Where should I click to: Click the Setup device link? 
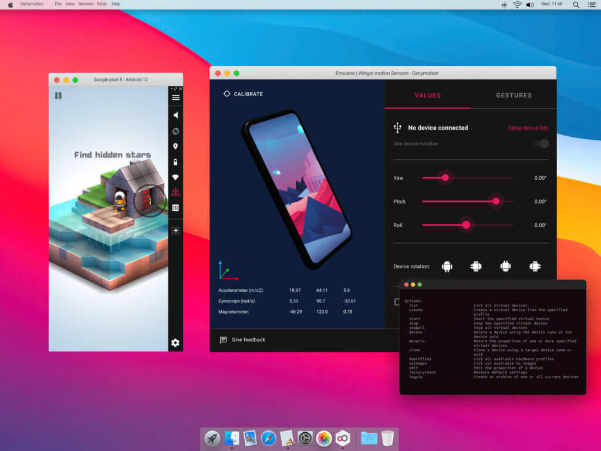click(x=528, y=127)
